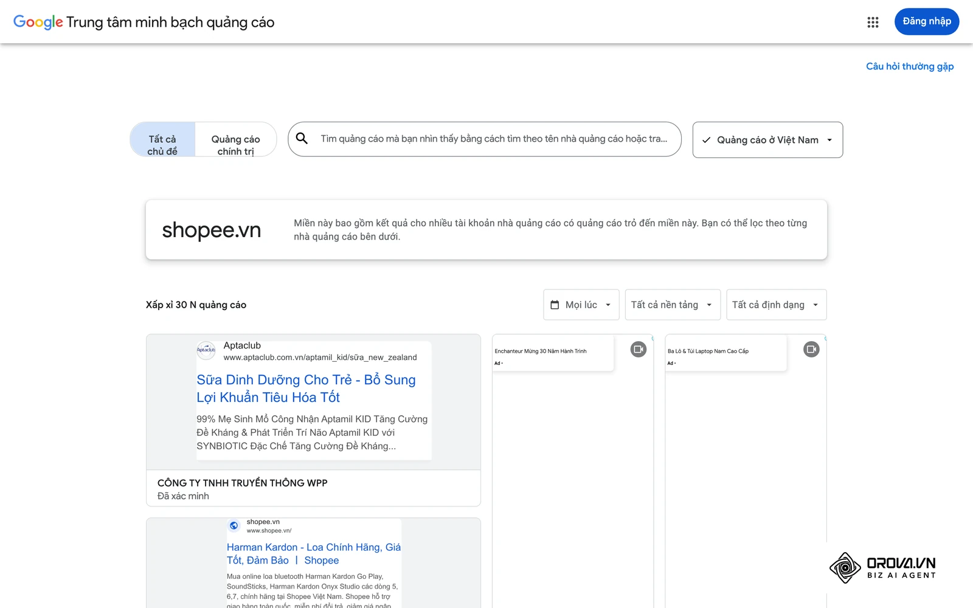Screen dimensions: 973x608
Task: Click the www.shopee.vn/ URL in the Harman Kardon ad
Action: [269, 531]
